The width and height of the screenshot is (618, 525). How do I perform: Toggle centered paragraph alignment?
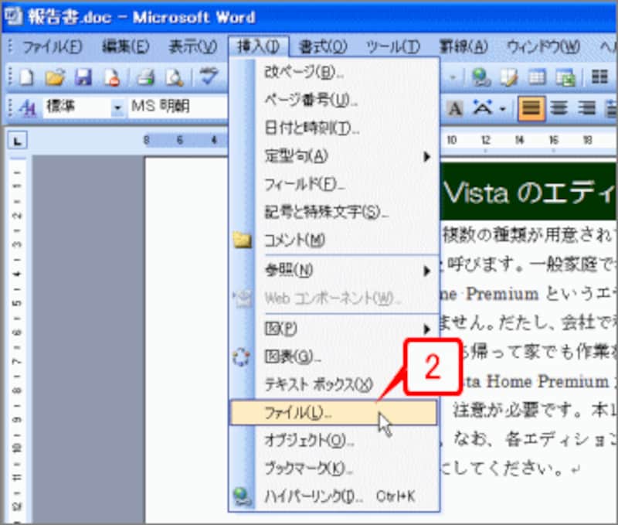pyautogui.click(x=559, y=108)
